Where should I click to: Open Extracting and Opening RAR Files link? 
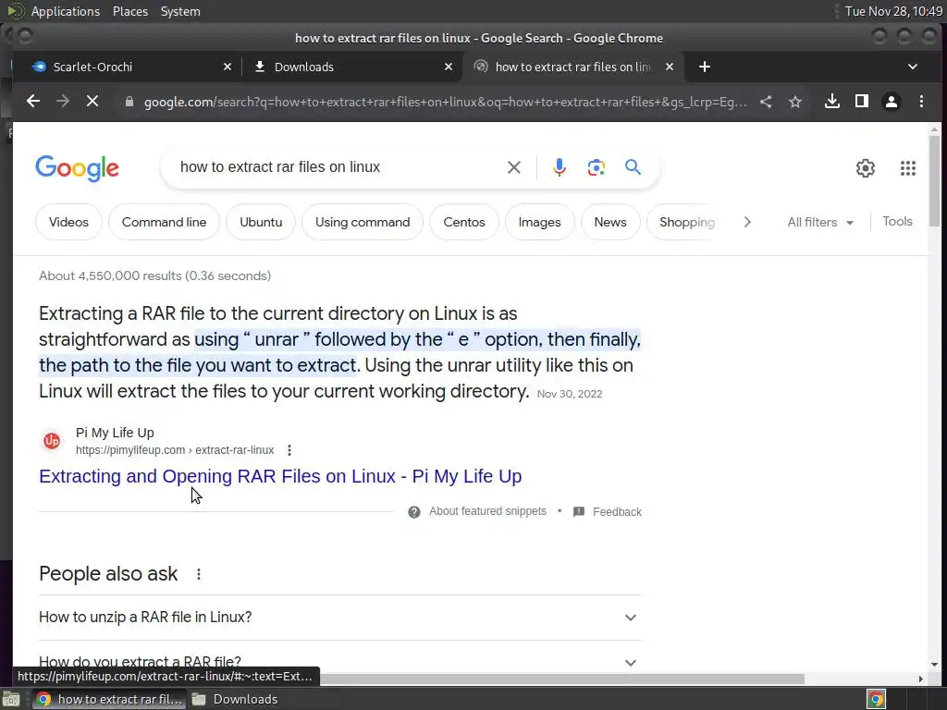(x=280, y=476)
